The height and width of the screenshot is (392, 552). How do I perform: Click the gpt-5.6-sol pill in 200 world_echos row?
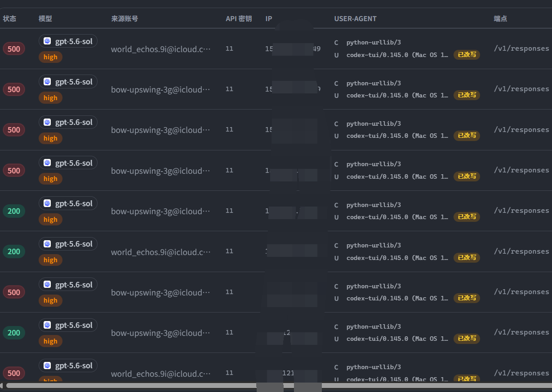pyautogui.click(x=68, y=244)
